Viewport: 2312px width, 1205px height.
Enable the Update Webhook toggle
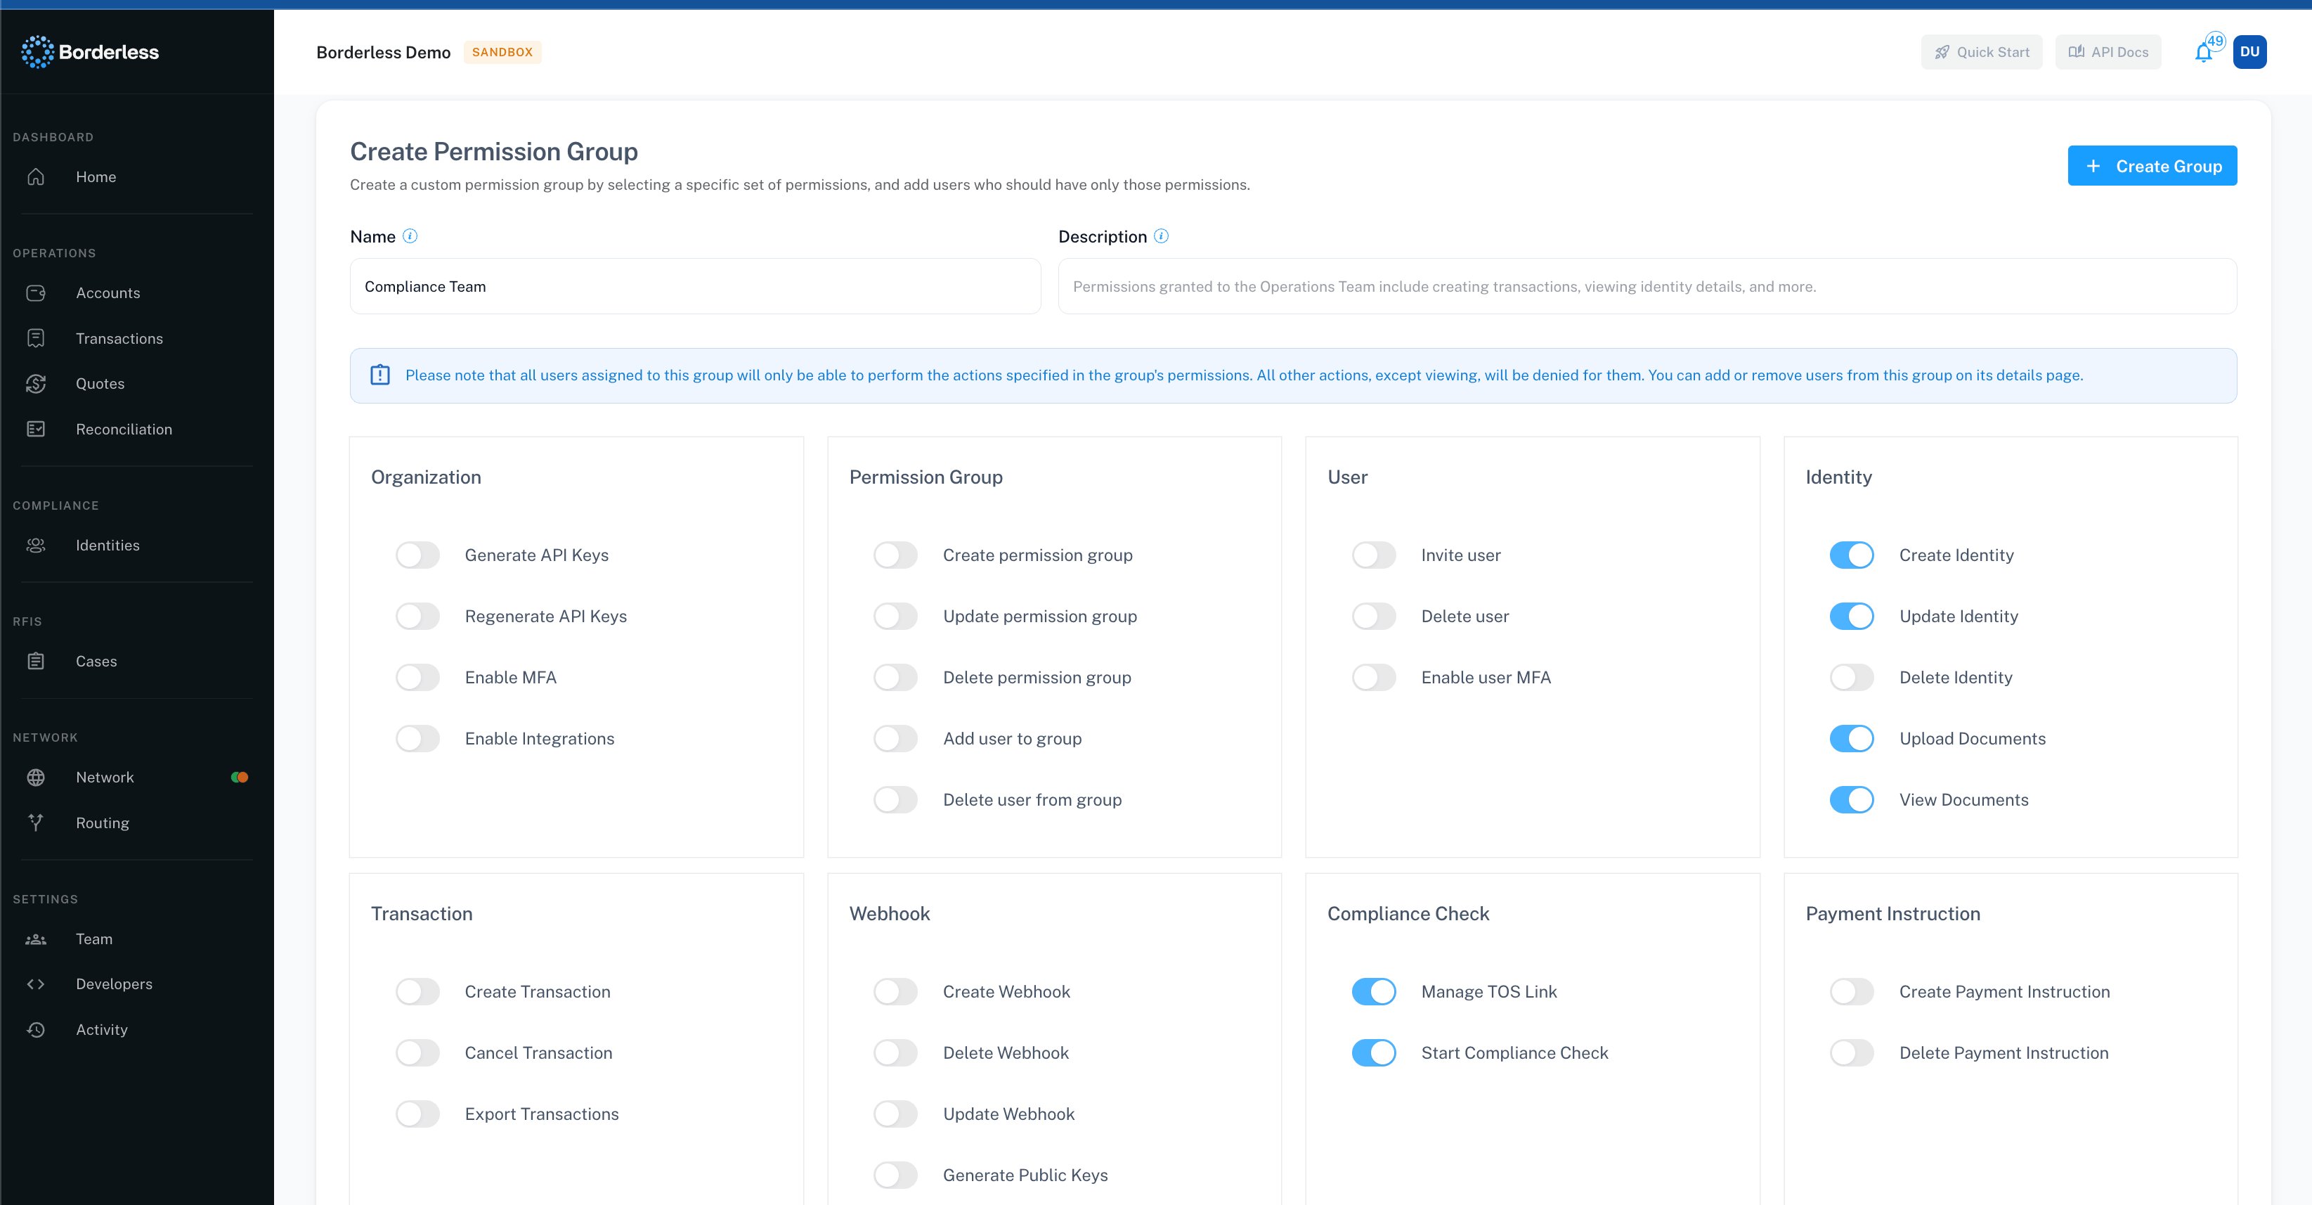pos(896,1114)
